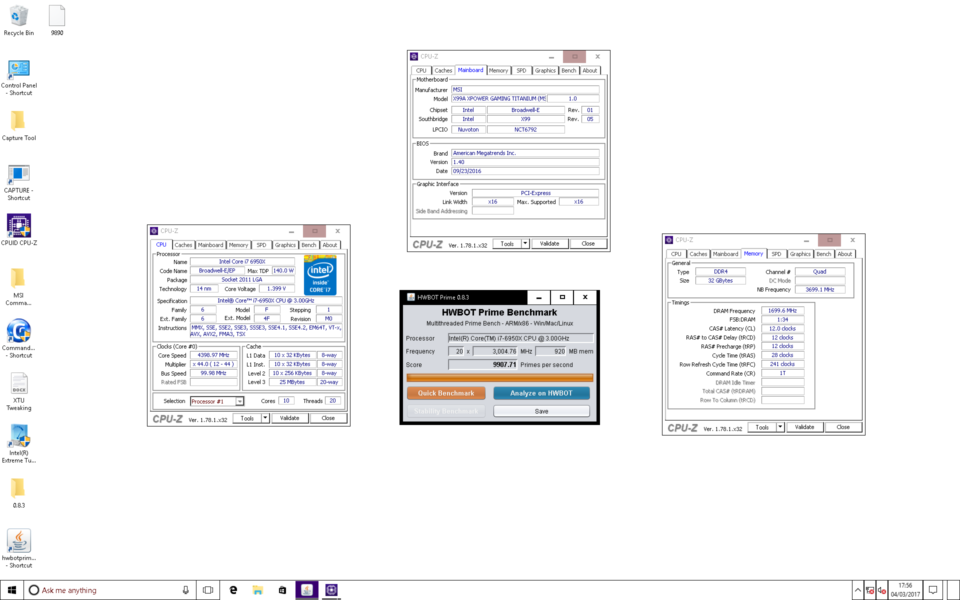
Task: Open the Tools dropdown arrow in the CPU window
Action: point(265,418)
